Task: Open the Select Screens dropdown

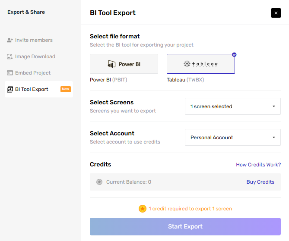Action: [232, 106]
